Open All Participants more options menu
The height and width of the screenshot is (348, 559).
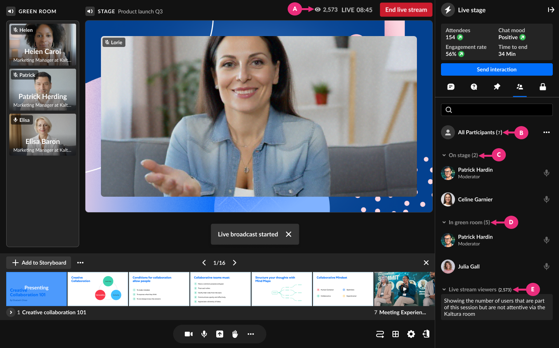coord(547,132)
